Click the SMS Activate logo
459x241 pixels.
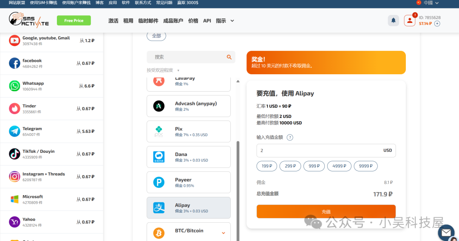coord(29,20)
